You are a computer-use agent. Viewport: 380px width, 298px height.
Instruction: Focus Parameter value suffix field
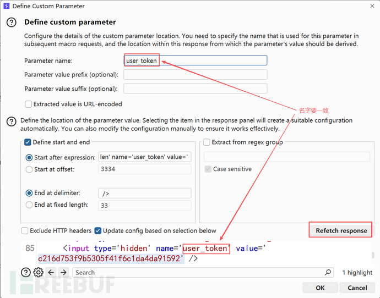tap(196, 89)
